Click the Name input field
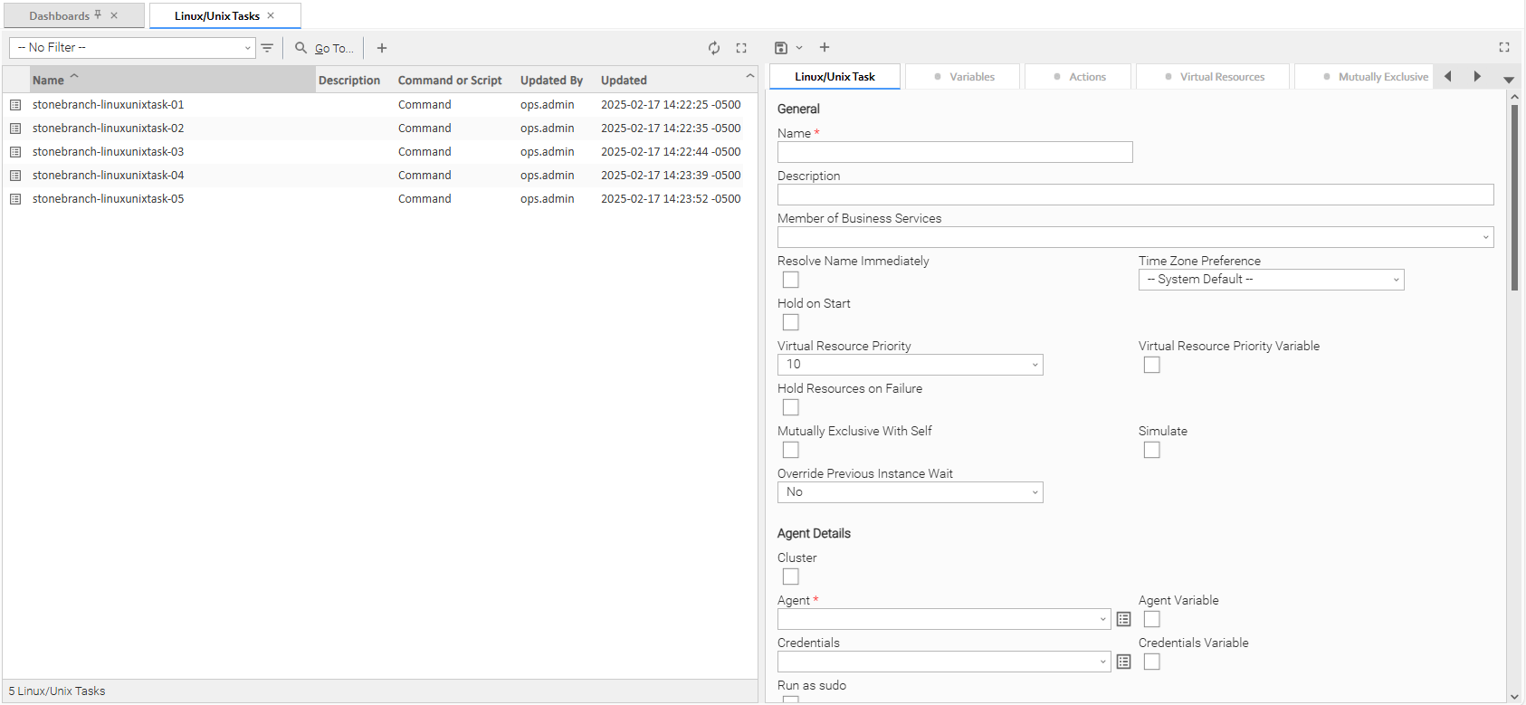Image resolution: width=1526 pixels, height=705 pixels. (954, 152)
